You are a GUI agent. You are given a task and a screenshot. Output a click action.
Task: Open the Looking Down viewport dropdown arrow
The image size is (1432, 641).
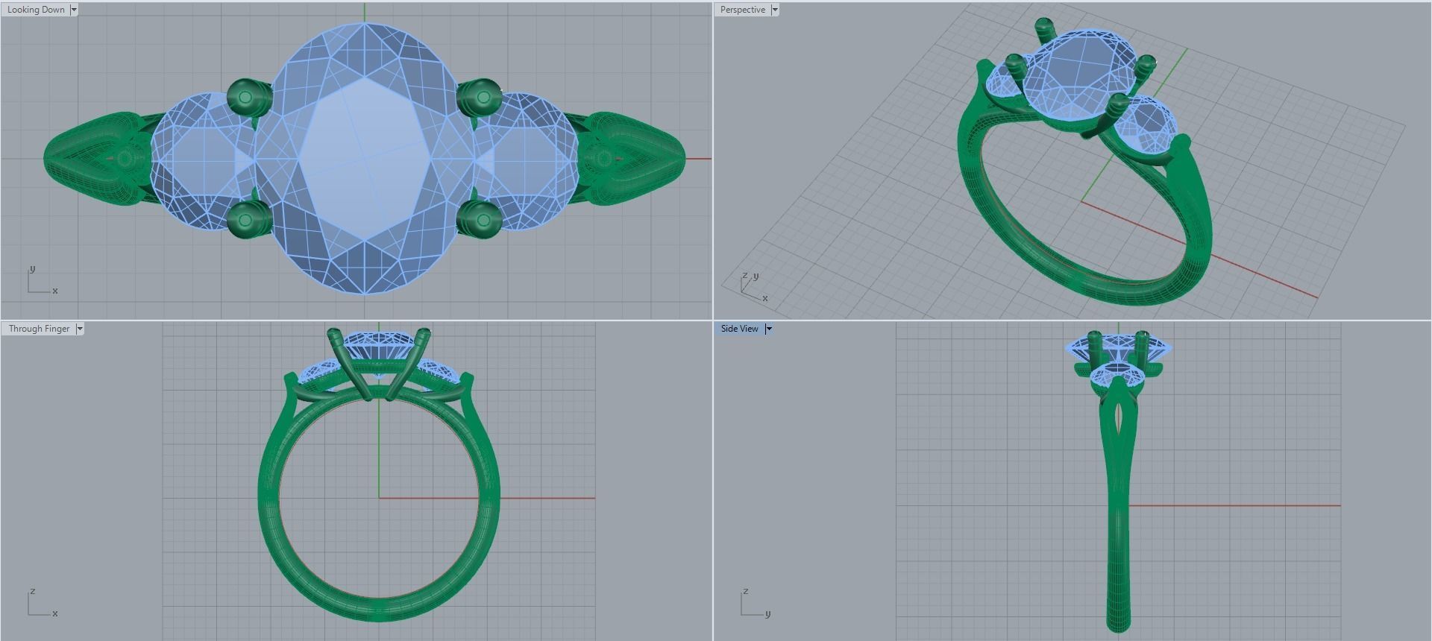click(74, 10)
